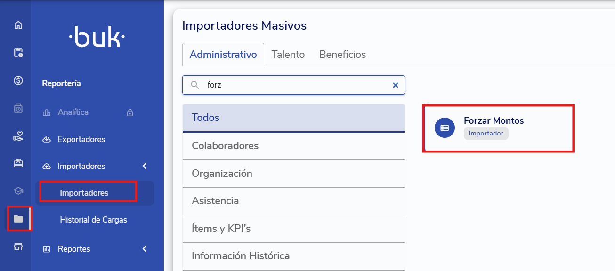The image size is (615, 271).
Task: Clear the search field with the X
Action: point(396,85)
